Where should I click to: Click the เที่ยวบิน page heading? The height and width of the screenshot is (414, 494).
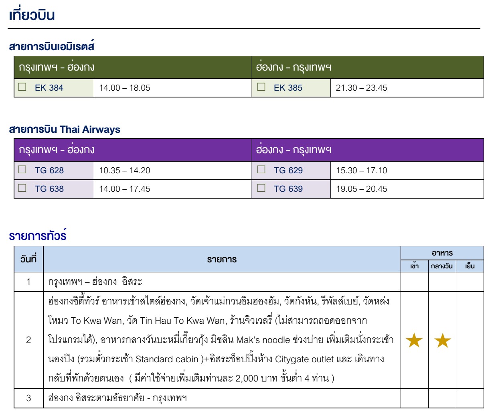pyautogui.click(x=31, y=14)
